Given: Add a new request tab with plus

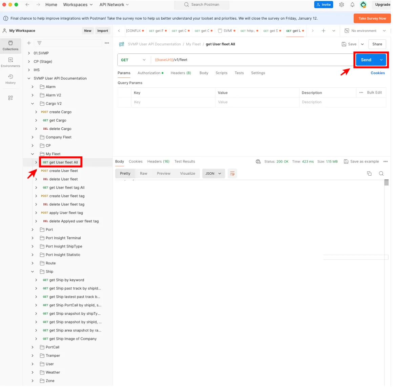Looking at the screenshot, I should pyautogui.click(x=324, y=31).
